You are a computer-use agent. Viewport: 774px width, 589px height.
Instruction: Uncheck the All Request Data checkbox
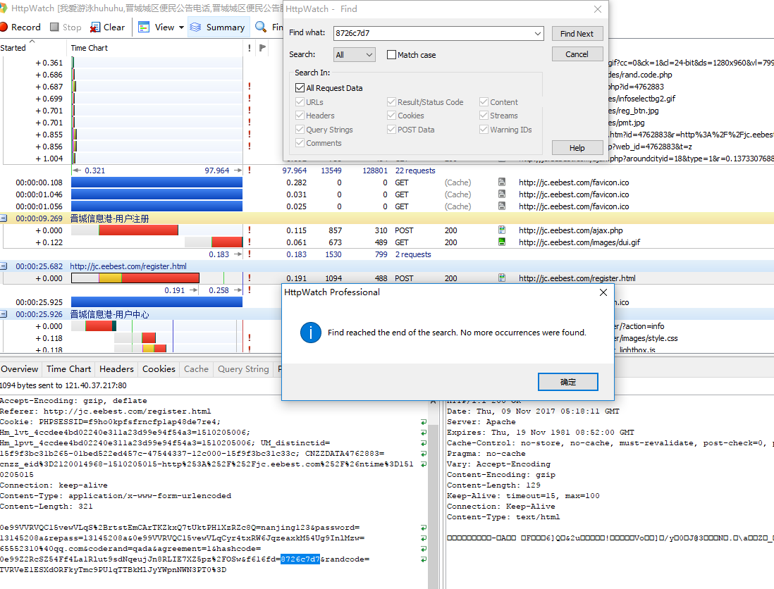(300, 88)
